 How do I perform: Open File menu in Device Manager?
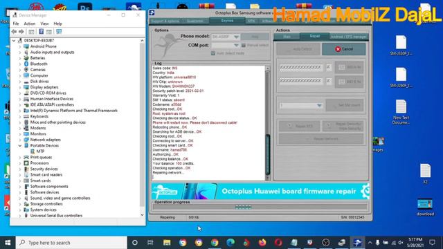click(x=16, y=24)
